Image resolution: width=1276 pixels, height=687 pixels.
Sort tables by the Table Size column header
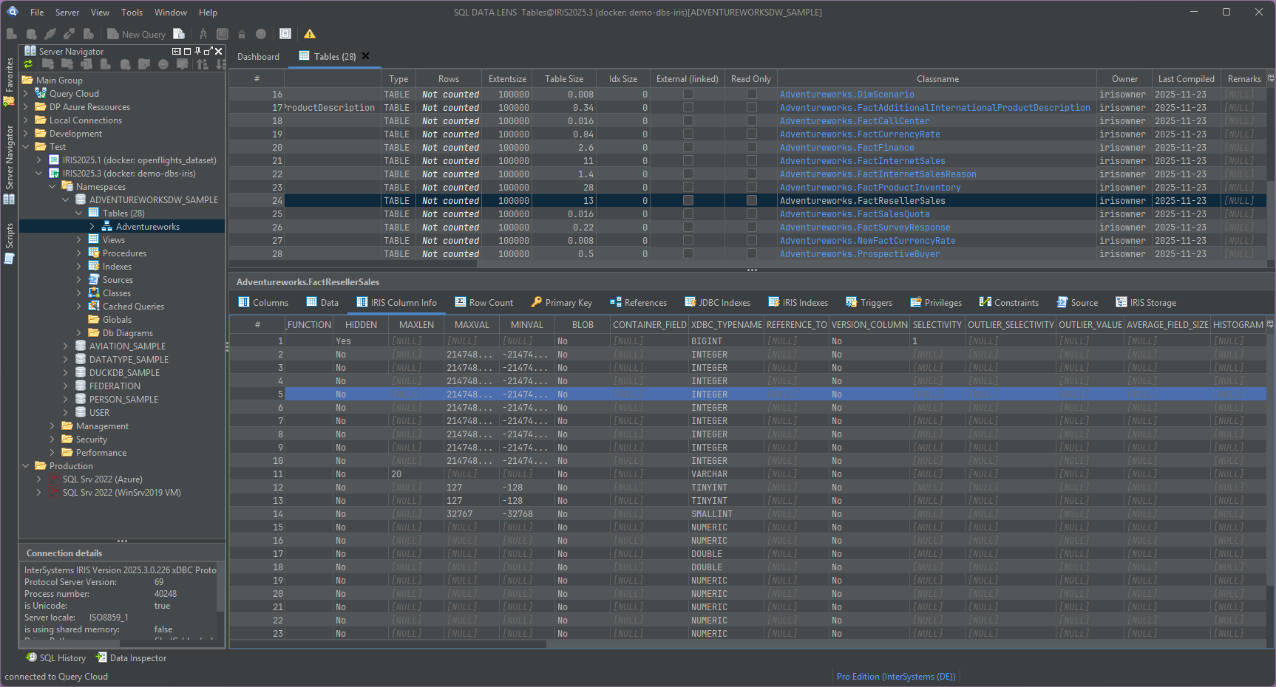tap(564, 79)
